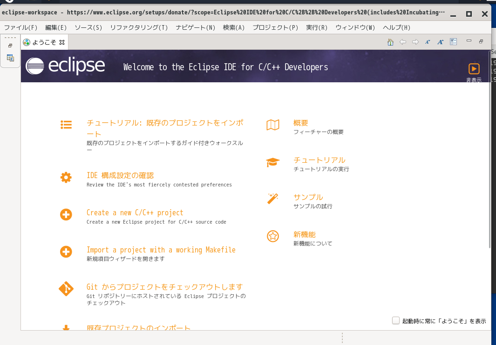
Task: Click the text "サンプルの試行"
Action: (x=313, y=206)
